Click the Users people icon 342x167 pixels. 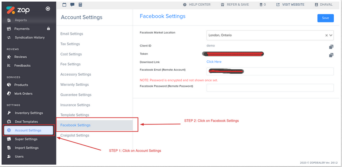coord(9,156)
